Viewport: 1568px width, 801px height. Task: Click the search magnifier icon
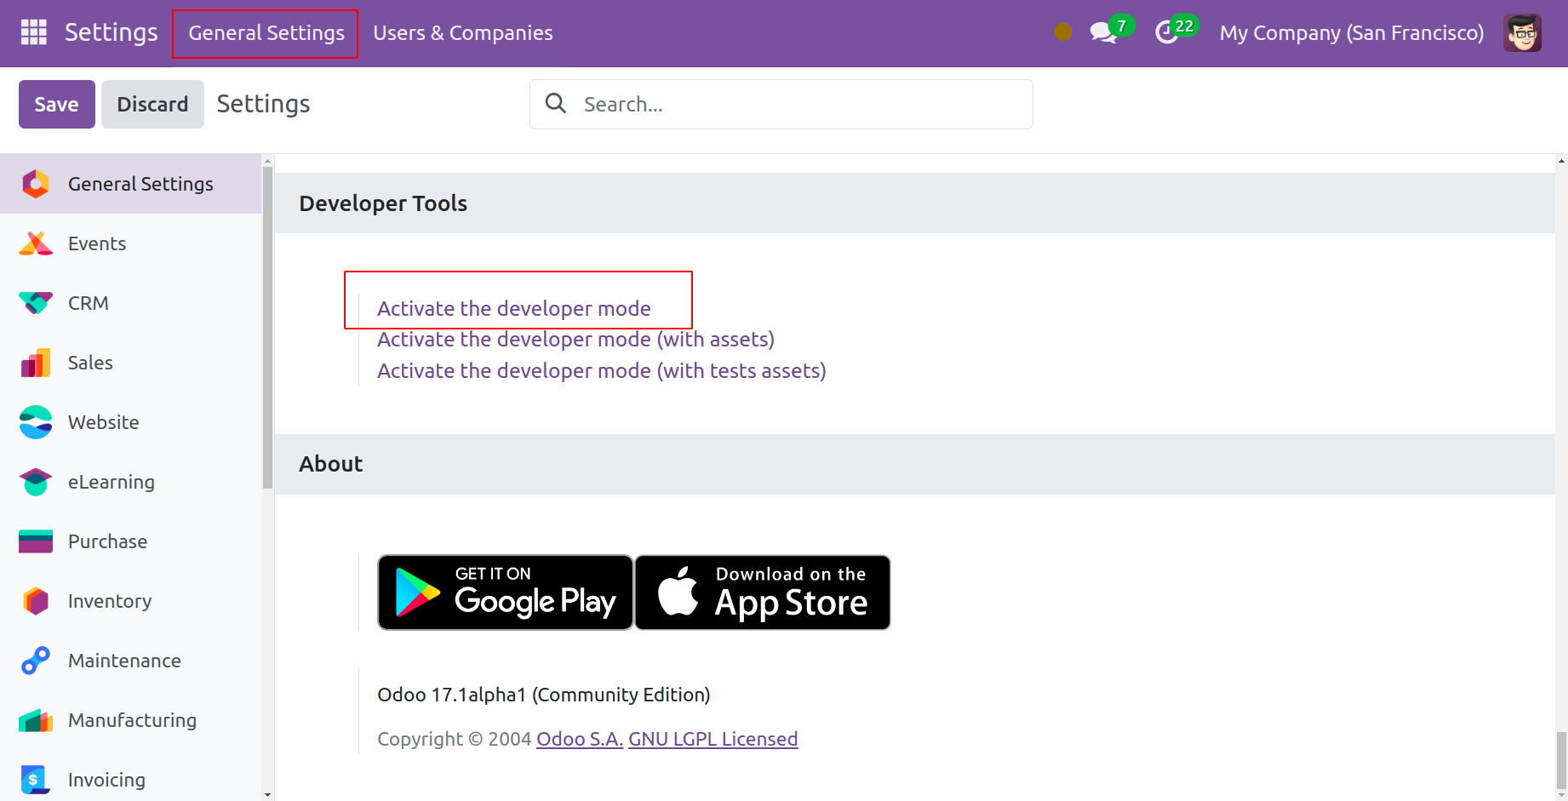point(556,103)
